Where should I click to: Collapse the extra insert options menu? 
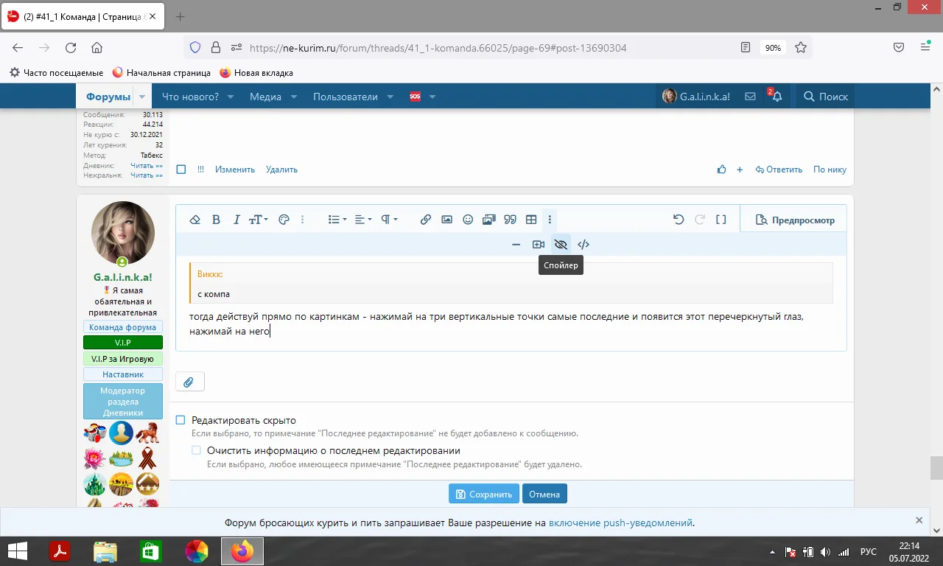coord(550,220)
